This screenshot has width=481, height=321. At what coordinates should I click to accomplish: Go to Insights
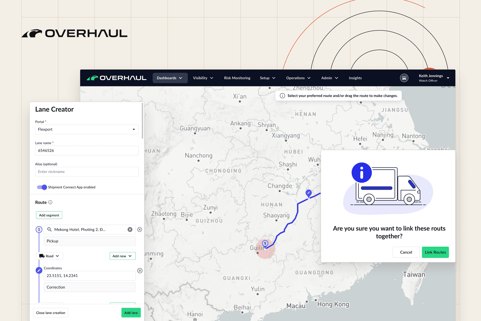(x=355, y=78)
